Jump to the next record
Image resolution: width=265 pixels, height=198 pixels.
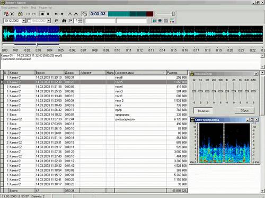coord(34,14)
